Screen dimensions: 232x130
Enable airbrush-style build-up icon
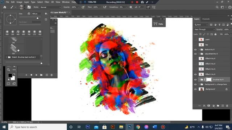(105, 7)
